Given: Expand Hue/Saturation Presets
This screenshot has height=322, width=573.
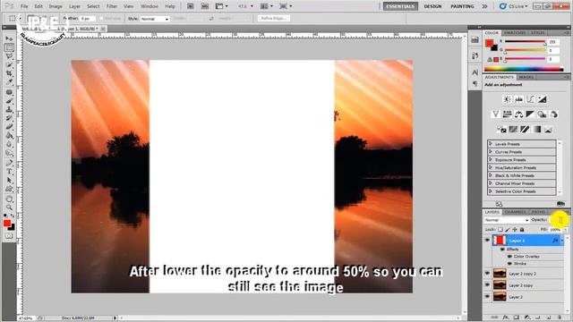Looking at the screenshot, I should click(x=491, y=167).
